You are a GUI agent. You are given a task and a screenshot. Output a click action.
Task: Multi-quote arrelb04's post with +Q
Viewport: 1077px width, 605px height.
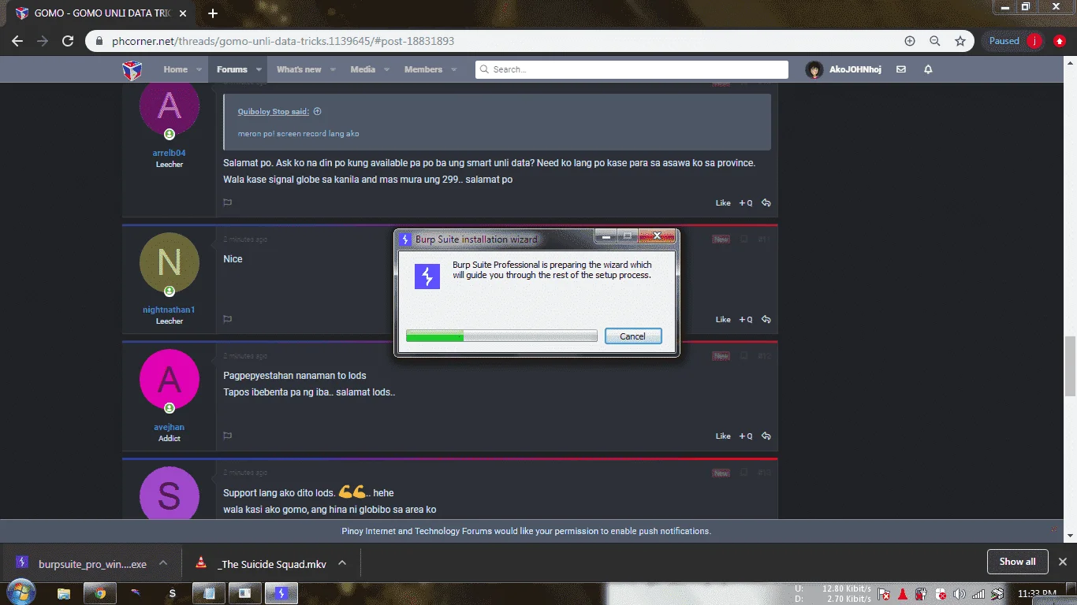[x=745, y=203]
